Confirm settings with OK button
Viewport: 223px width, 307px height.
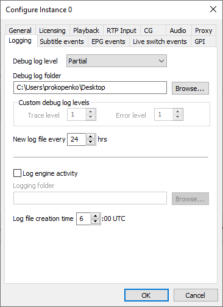click(146, 295)
